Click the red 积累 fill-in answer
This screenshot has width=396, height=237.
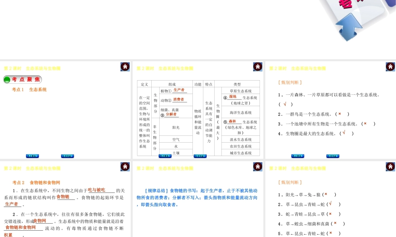tap(8, 235)
